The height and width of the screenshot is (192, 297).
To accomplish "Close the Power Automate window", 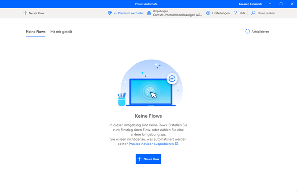I will 292,4.
